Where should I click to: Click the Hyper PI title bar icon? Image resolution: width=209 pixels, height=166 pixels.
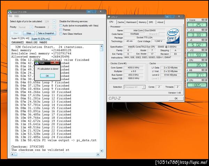click(x=10, y=12)
